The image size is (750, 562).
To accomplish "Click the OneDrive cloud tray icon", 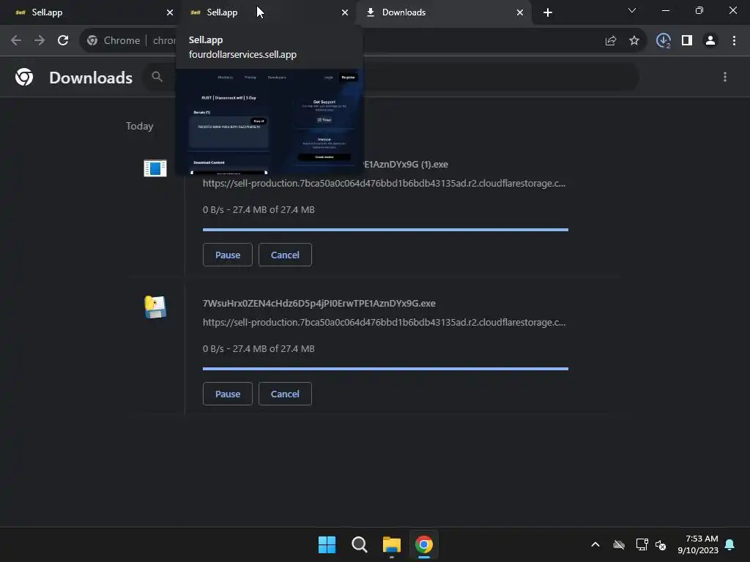I will [x=619, y=544].
